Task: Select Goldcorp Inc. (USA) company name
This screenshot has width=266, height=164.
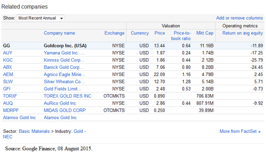Action: [x=65, y=46]
